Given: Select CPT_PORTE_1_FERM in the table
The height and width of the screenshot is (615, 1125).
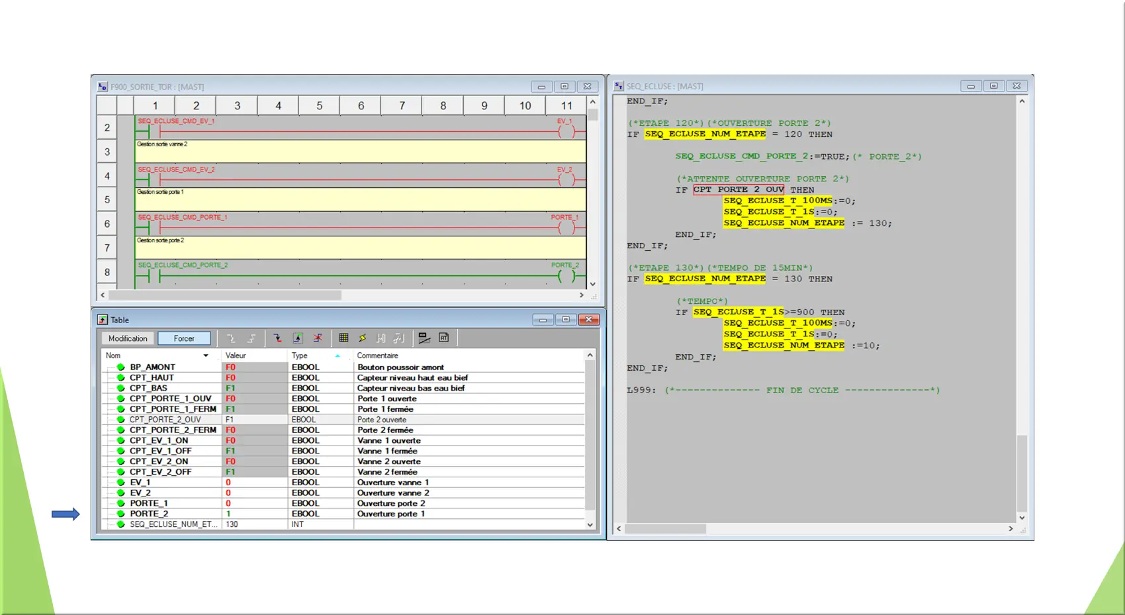Looking at the screenshot, I should click(173, 409).
